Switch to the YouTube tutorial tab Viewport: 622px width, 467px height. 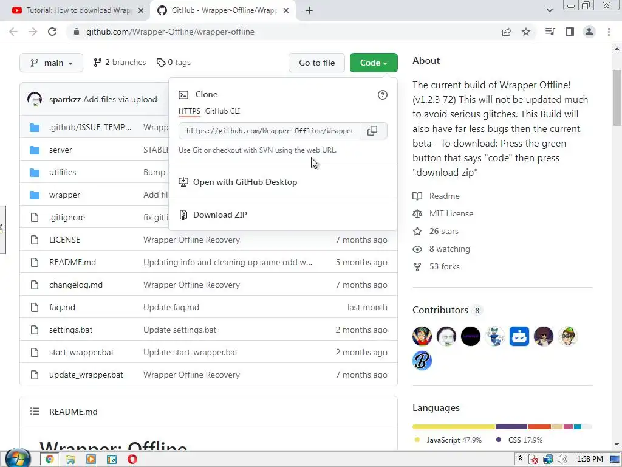coord(78,10)
